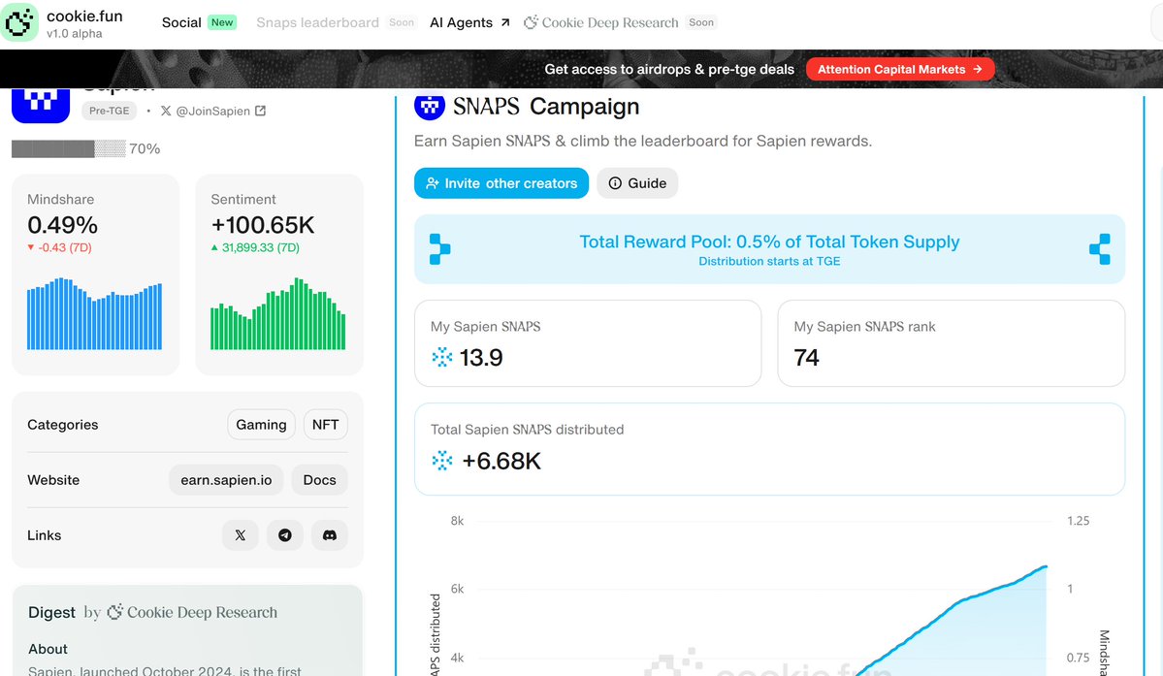This screenshot has height=676, width=1163.
Task: Click the About heading in Digest
Action: pos(48,649)
